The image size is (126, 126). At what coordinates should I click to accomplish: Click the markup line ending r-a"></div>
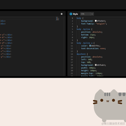click(x=6, y=35)
